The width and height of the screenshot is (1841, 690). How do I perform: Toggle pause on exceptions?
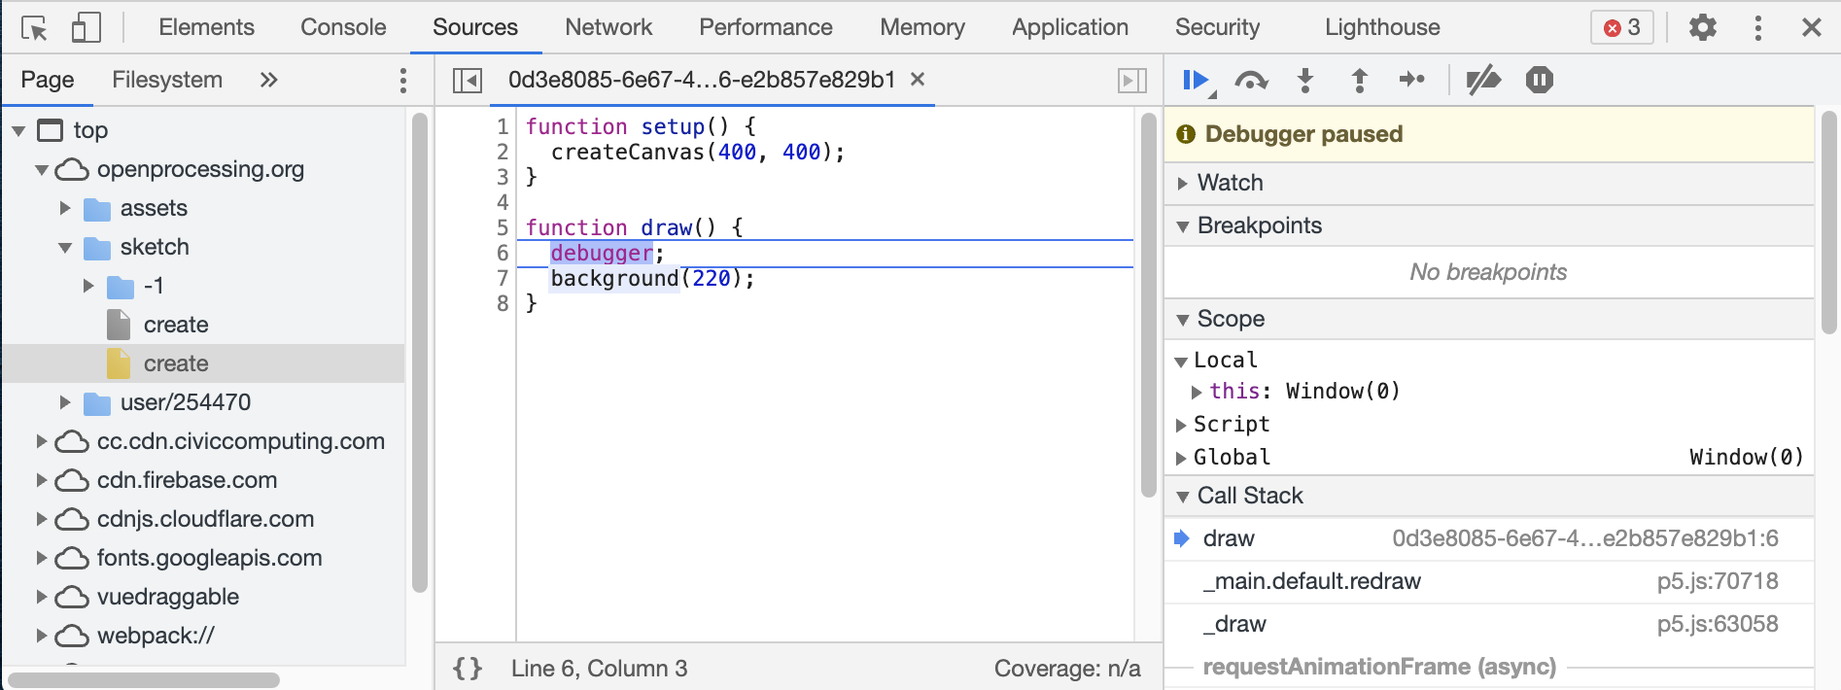point(1540,80)
